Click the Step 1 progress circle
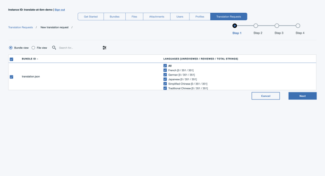Viewport: 325px width, 176px height. (x=234, y=25)
